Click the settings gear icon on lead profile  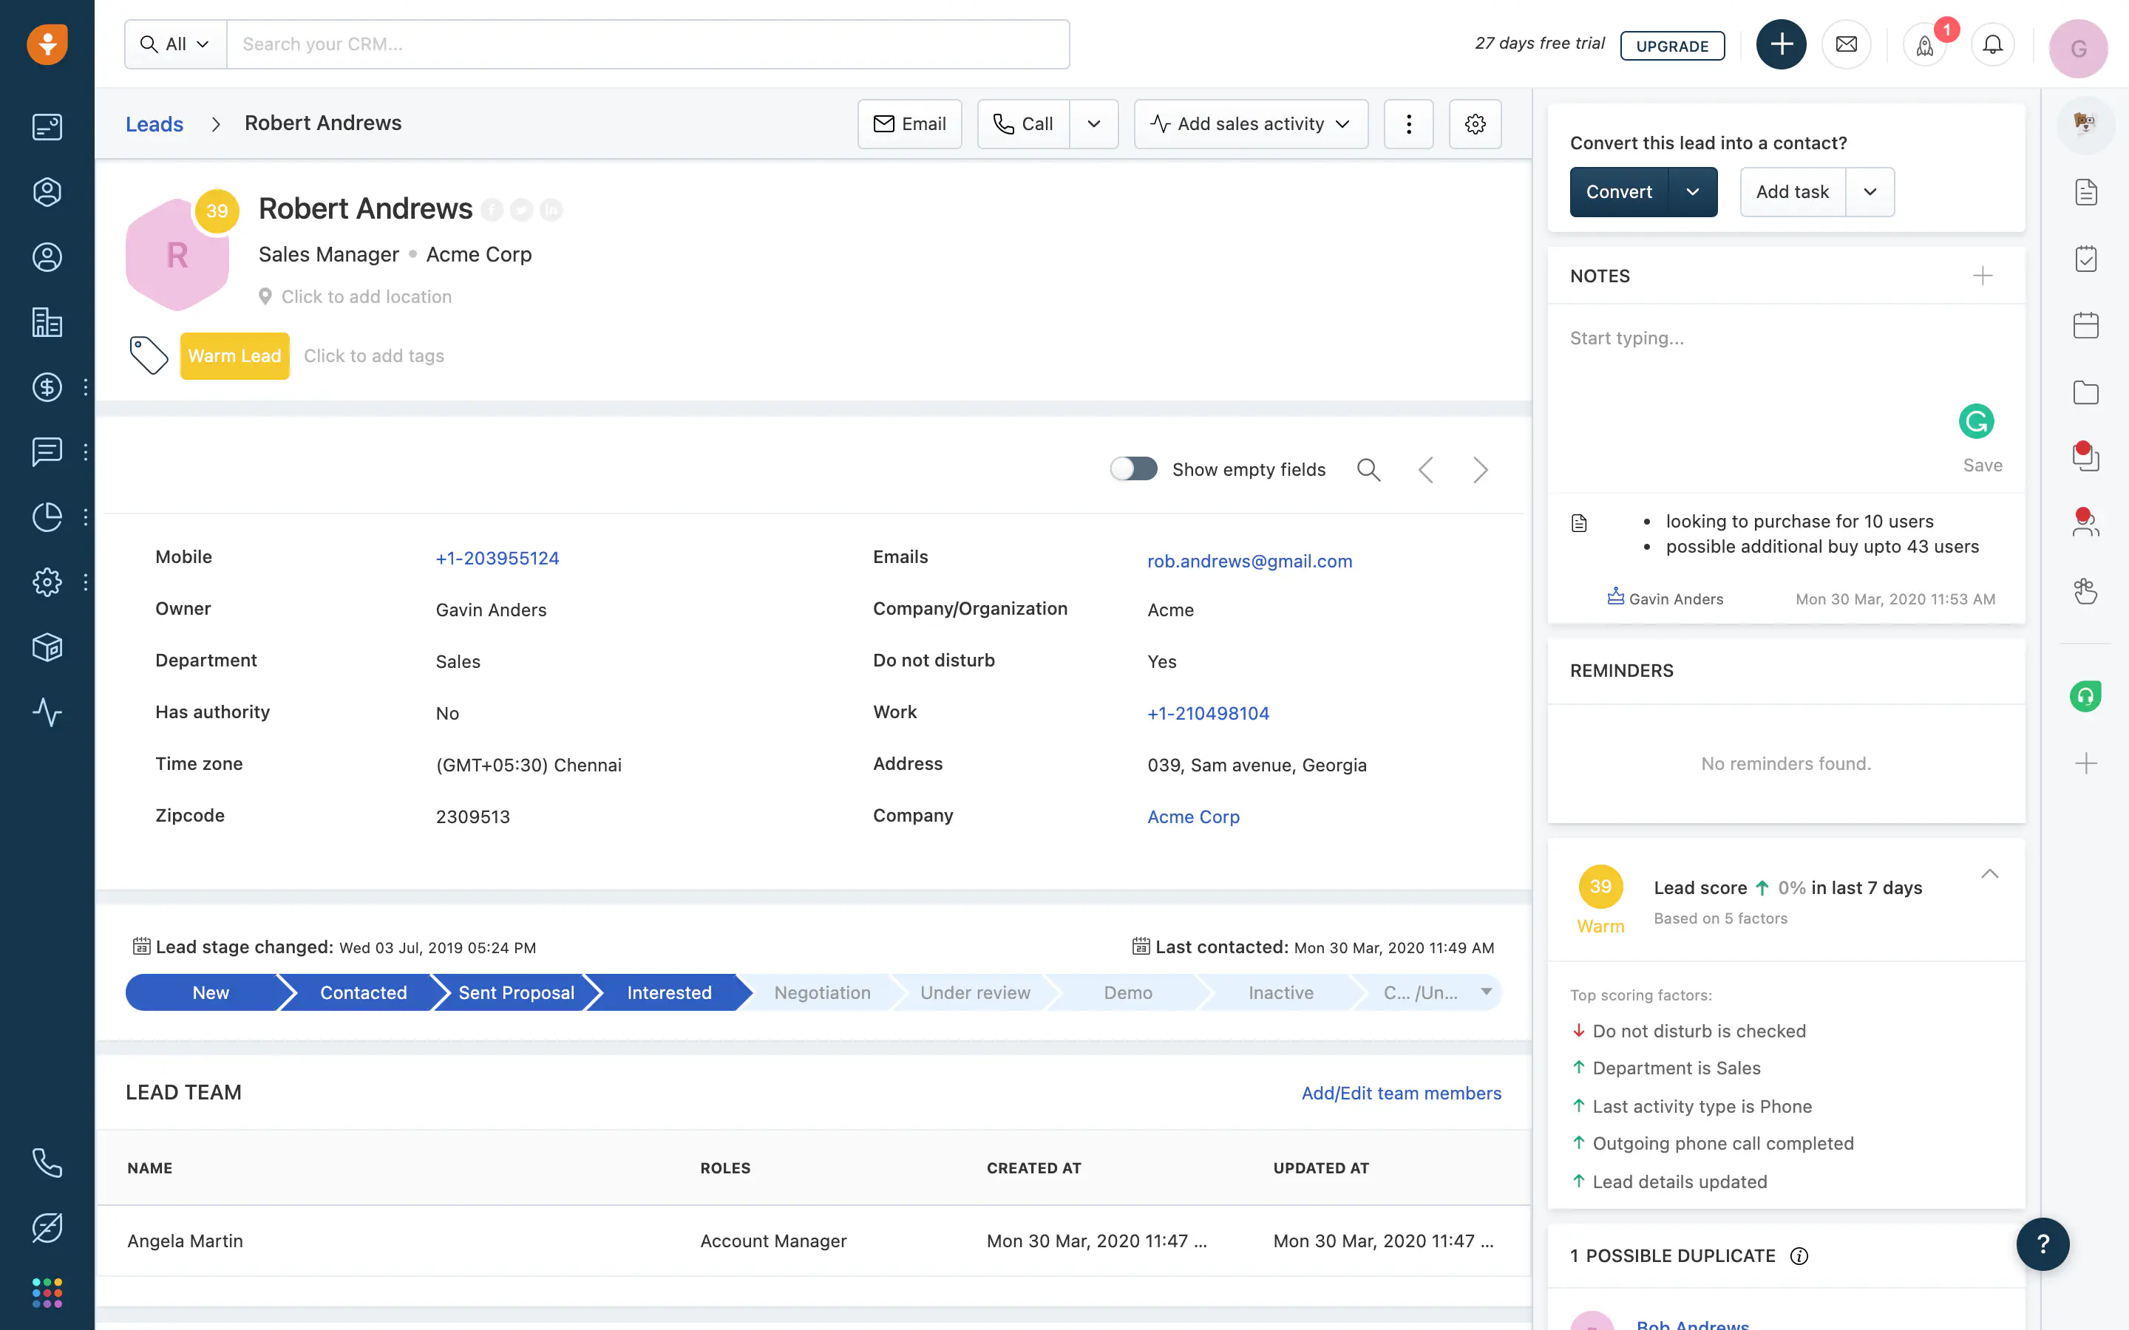coord(1475,123)
